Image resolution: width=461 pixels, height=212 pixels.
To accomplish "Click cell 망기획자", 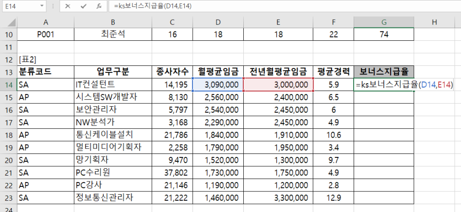I will click(x=113, y=160).
